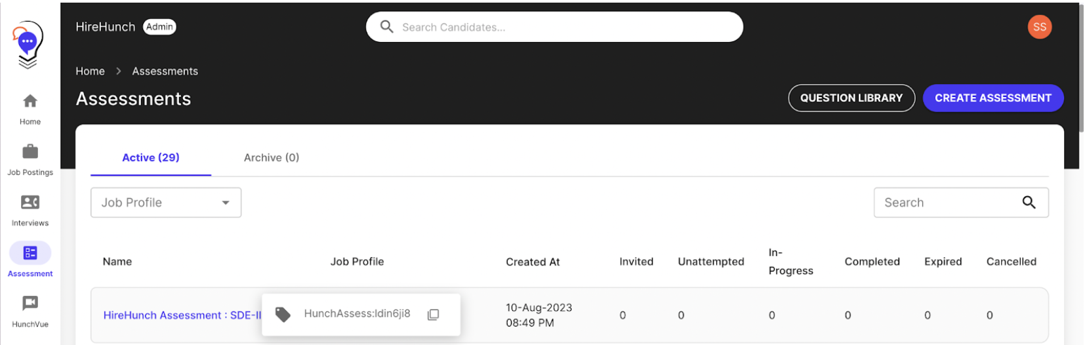The width and height of the screenshot is (1085, 345).
Task: Go to Interviews in sidebar
Action: 30,203
